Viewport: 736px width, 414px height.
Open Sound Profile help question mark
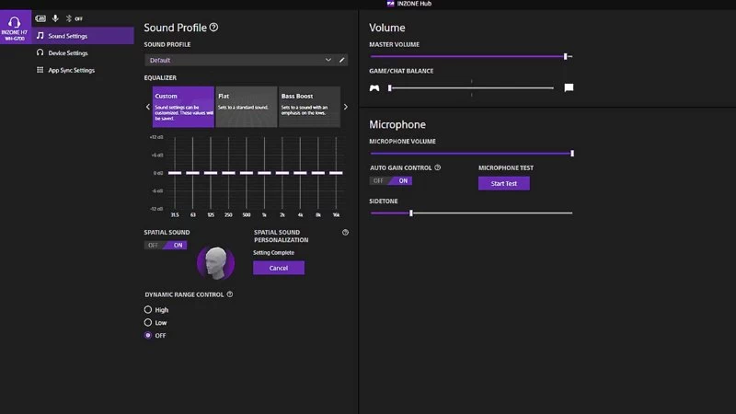point(213,28)
